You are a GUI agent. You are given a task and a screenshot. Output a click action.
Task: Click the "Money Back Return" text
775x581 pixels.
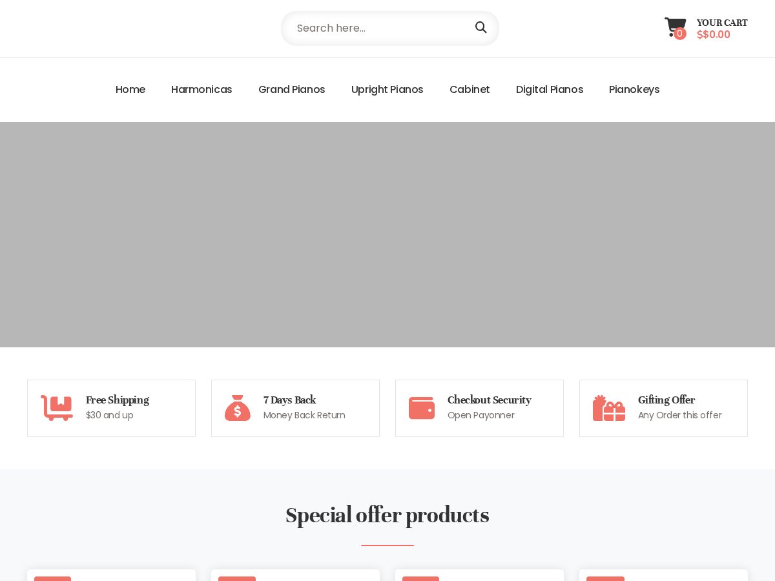tap(304, 415)
